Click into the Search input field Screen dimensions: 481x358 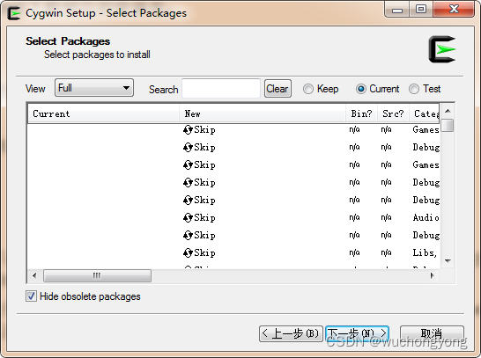[221, 89]
